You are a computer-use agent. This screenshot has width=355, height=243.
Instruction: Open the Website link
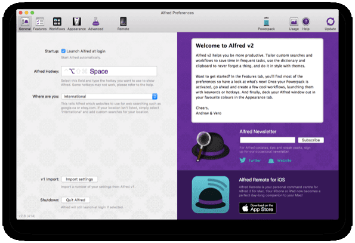[280, 161]
